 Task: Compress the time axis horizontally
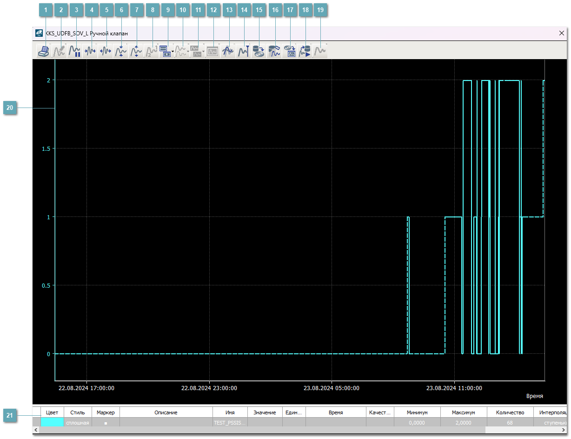(x=90, y=51)
